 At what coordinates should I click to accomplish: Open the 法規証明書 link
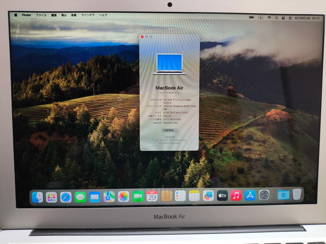(x=169, y=137)
